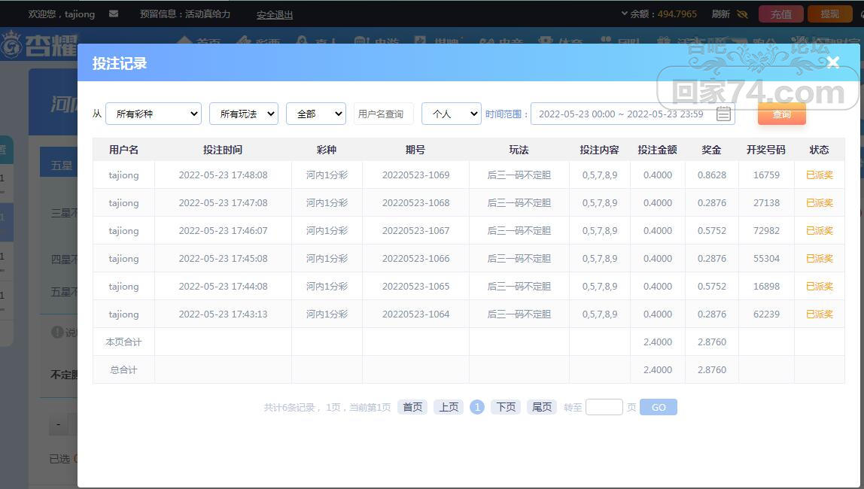Expand balance chevron next to 余额

[625, 14]
